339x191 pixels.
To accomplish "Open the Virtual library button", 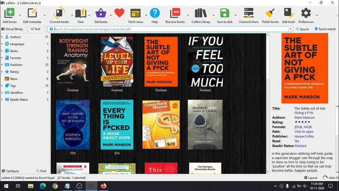I will coord(12,29).
